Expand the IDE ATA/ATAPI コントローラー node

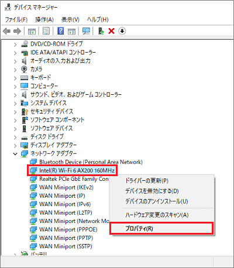(x=15, y=53)
